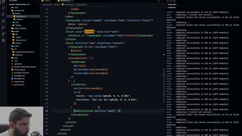
Task: Open package.json file
Action: click(19, 76)
